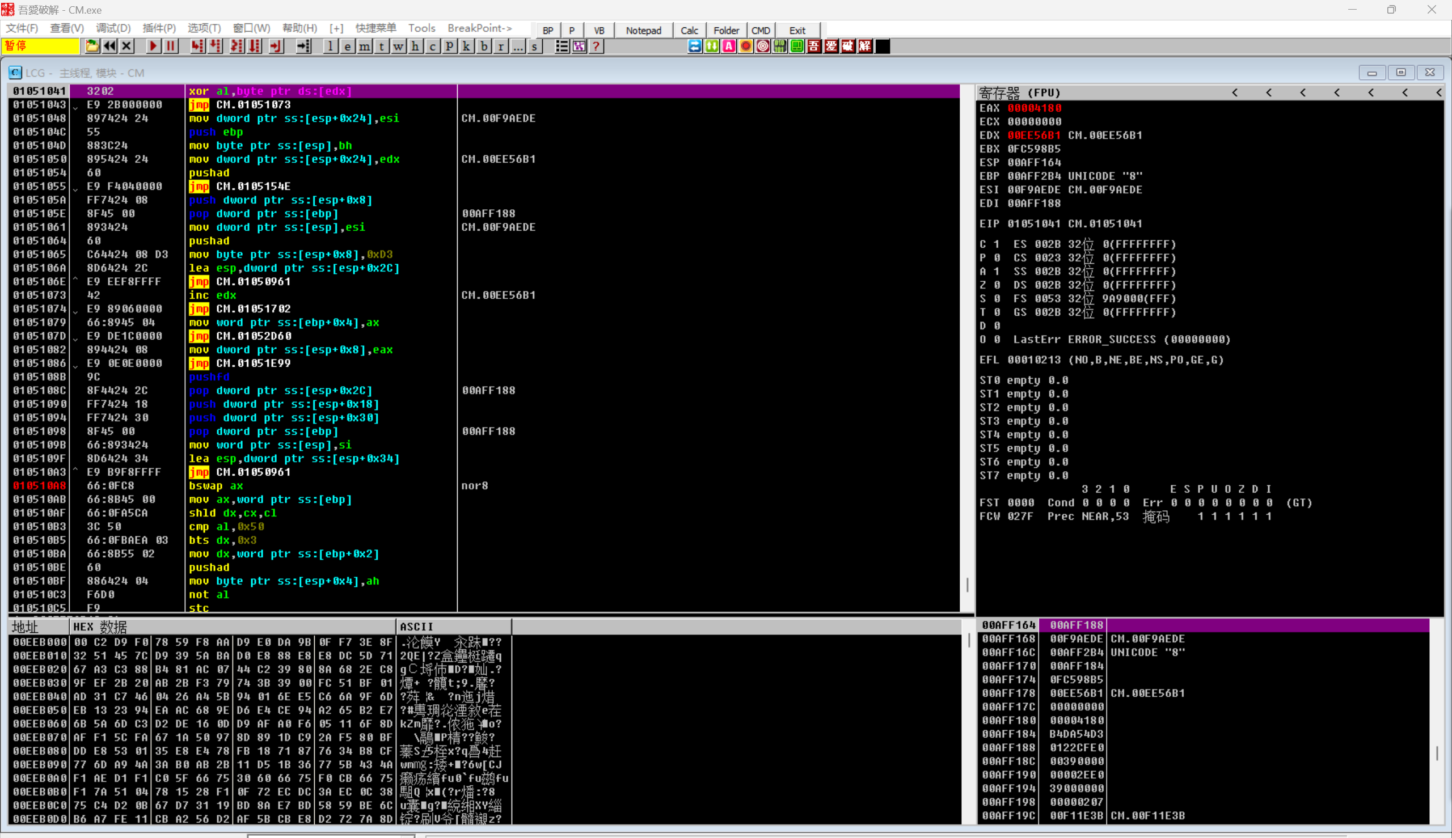Viewport: 1452px width, 838px height.
Task: Open the 调试(D) menu
Action: point(113,28)
